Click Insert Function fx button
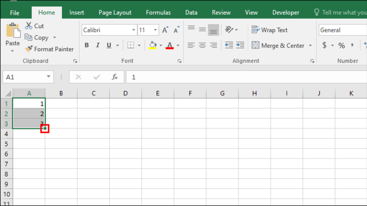 [114, 77]
